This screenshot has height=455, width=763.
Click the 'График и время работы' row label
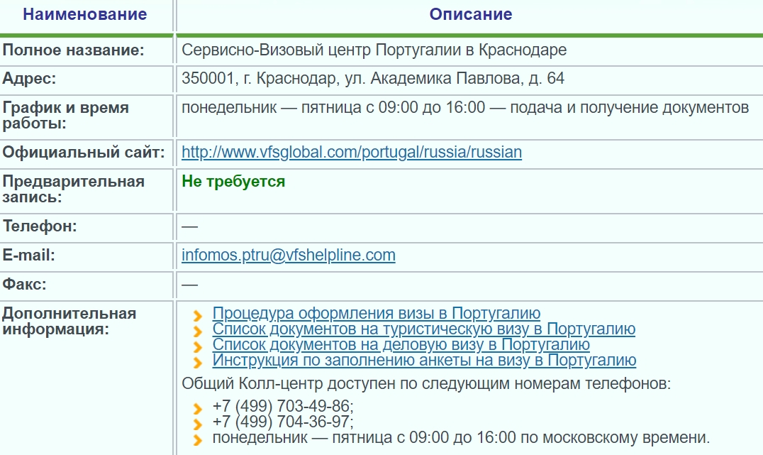66,116
